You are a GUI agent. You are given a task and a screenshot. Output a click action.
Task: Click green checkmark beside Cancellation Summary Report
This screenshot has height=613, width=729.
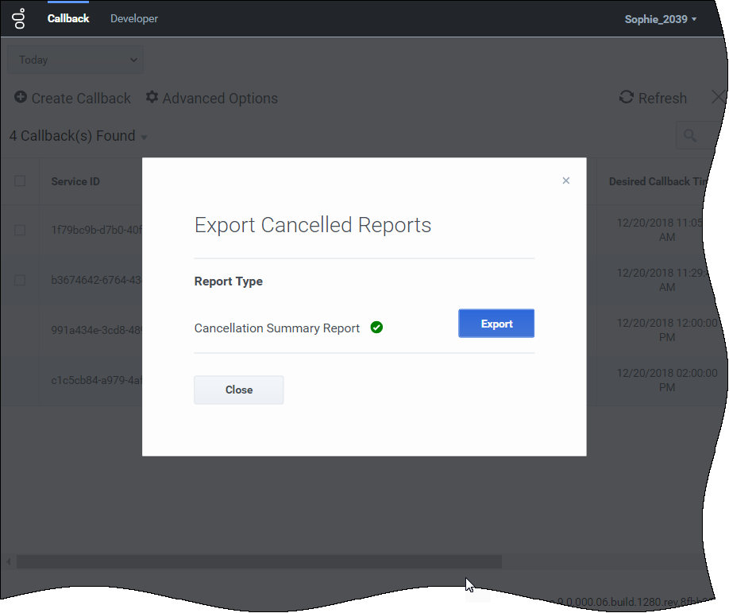click(x=377, y=328)
